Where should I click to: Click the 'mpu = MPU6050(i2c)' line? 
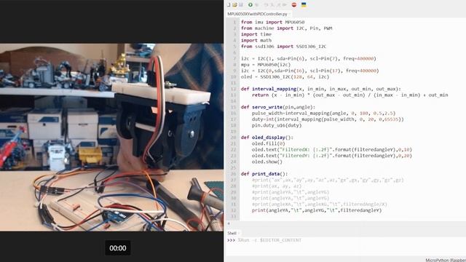266,65
